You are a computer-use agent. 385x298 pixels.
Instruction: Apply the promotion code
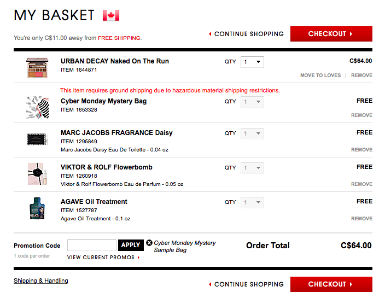coord(131,245)
